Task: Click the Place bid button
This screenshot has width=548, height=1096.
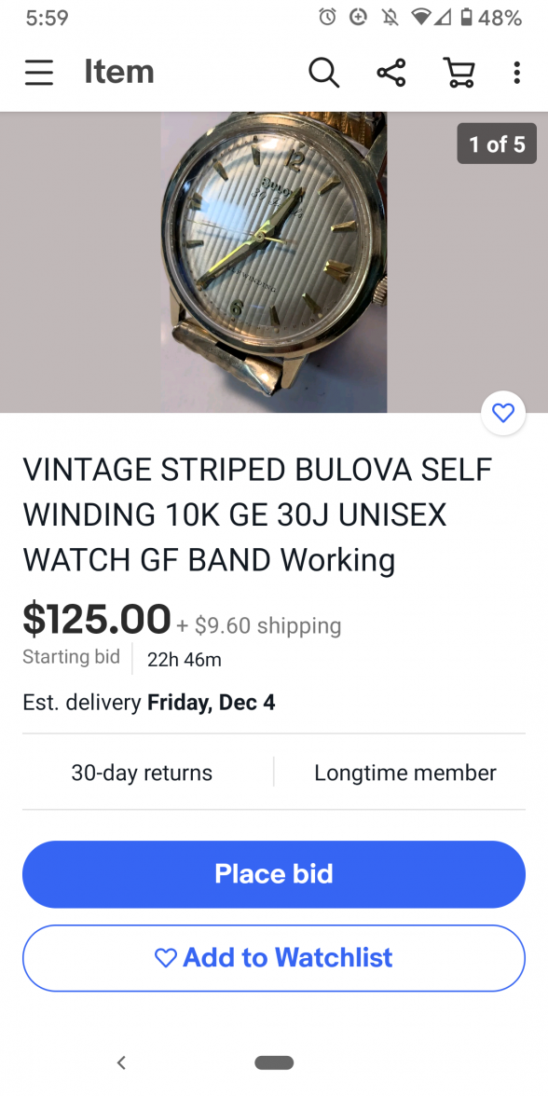Action: pyautogui.click(x=274, y=874)
